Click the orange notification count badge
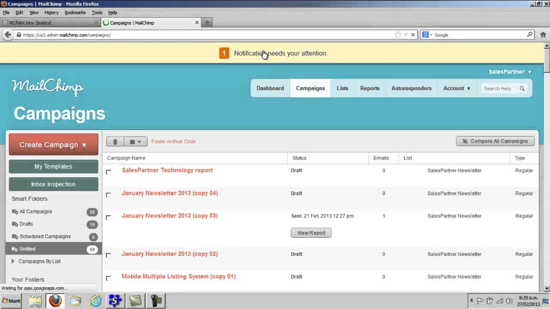This screenshot has height=309, width=550. 224,53
